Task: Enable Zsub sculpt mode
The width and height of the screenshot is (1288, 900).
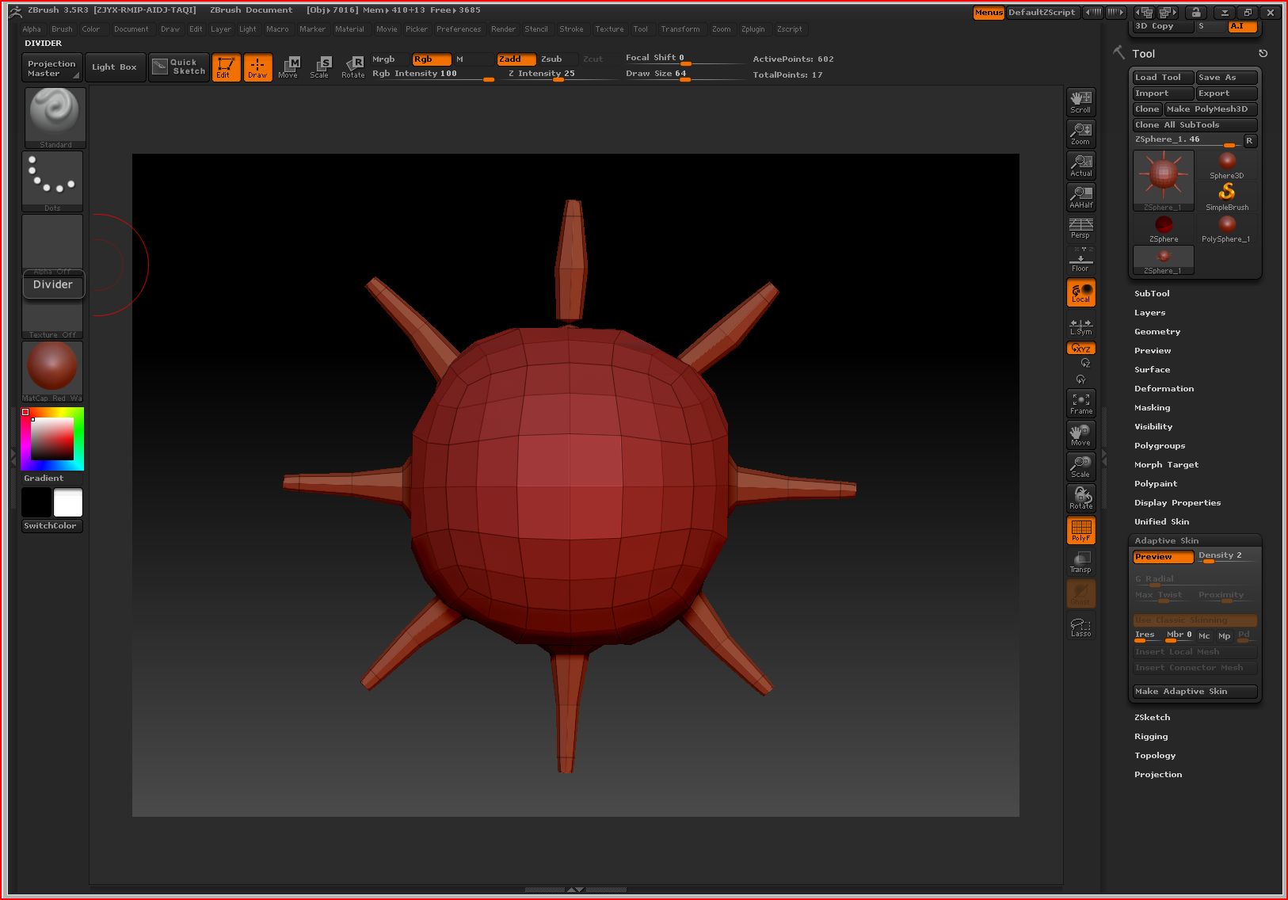Action: click(x=558, y=59)
